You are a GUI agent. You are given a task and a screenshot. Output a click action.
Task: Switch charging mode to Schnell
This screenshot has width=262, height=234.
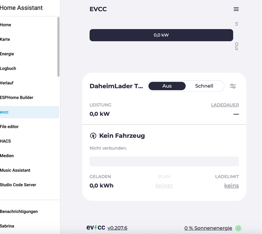pyautogui.click(x=204, y=86)
